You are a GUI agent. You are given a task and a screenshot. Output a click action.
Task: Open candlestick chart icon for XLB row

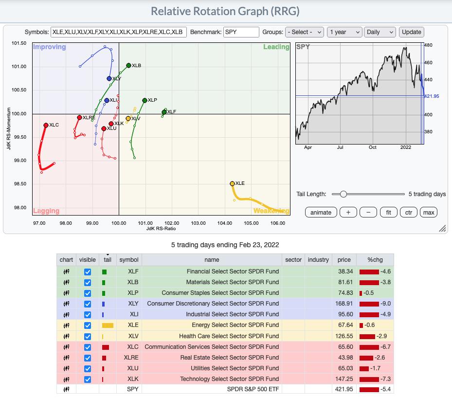pyautogui.click(x=66, y=282)
